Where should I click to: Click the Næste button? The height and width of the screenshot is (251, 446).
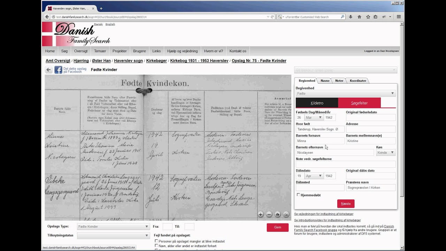[x=346, y=204]
